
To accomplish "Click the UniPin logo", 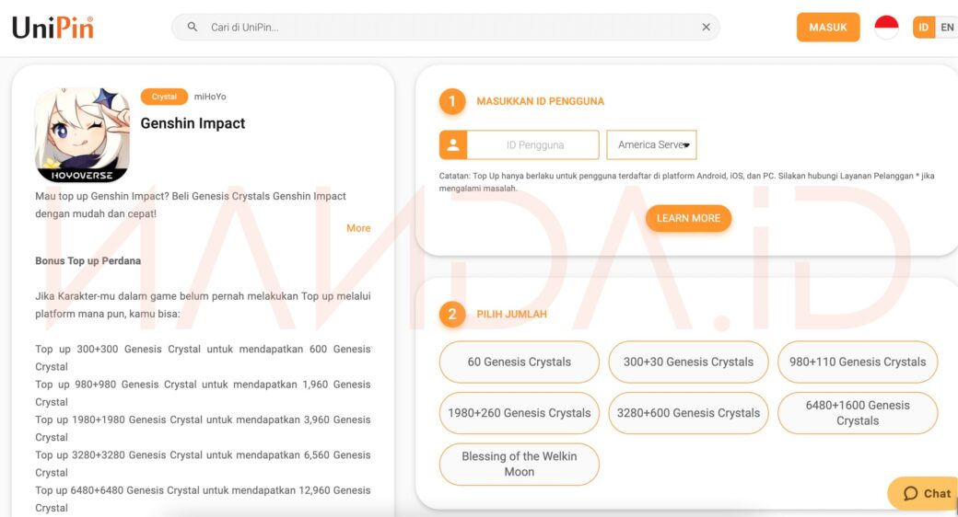I will click(53, 28).
